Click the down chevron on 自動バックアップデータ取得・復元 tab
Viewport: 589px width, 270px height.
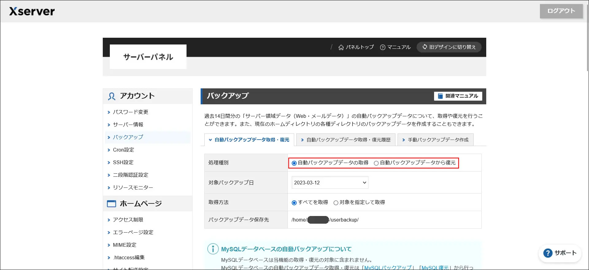(x=210, y=140)
